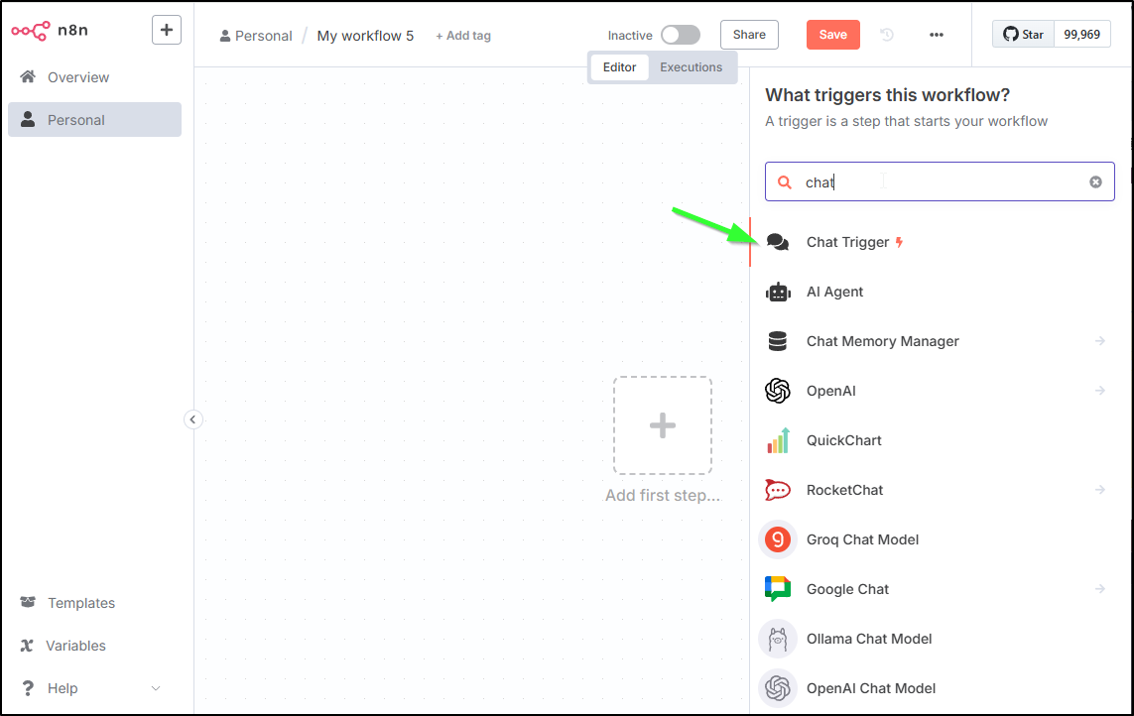The height and width of the screenshot is (716, 1134).
Task: Click the GitHub Star button
Action: tap(1023, 35)
